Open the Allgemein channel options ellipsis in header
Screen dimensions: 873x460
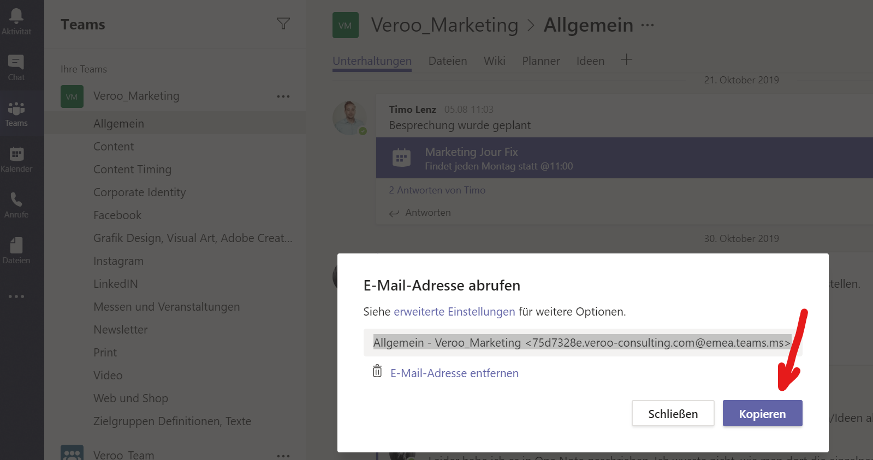[x=648, y=25]
